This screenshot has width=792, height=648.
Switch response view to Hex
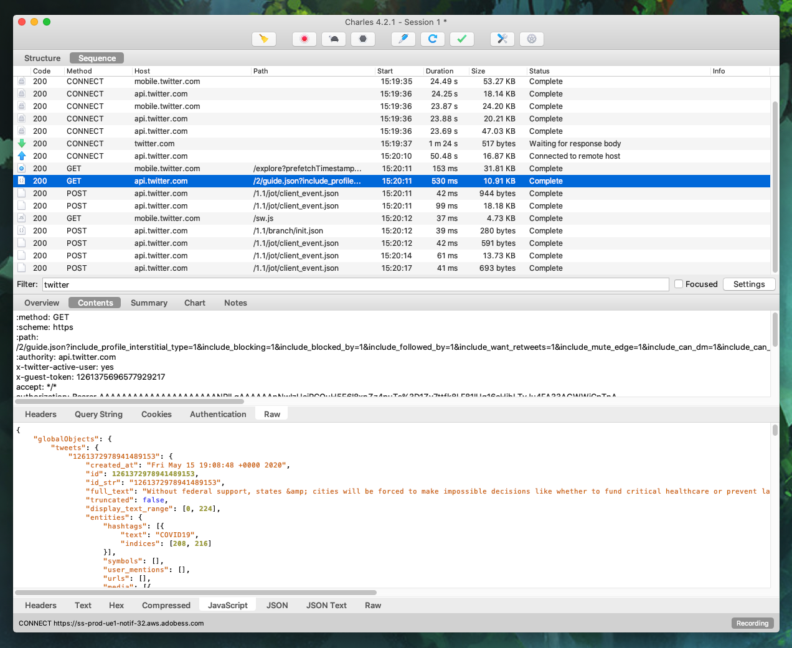click(x=116, y=605)
